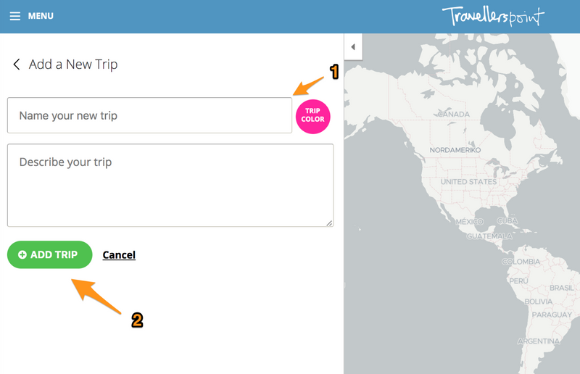Go back using the left chevron
Screen dimensions: 580x374
pyautogui.click(x=16, y=65)
